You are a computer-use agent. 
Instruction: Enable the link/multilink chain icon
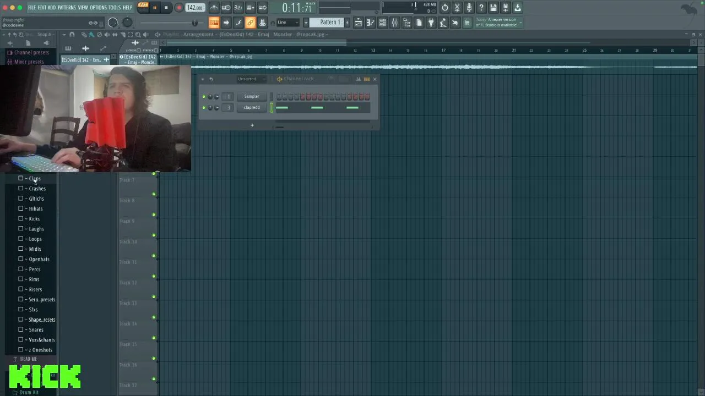pos(250,23)
